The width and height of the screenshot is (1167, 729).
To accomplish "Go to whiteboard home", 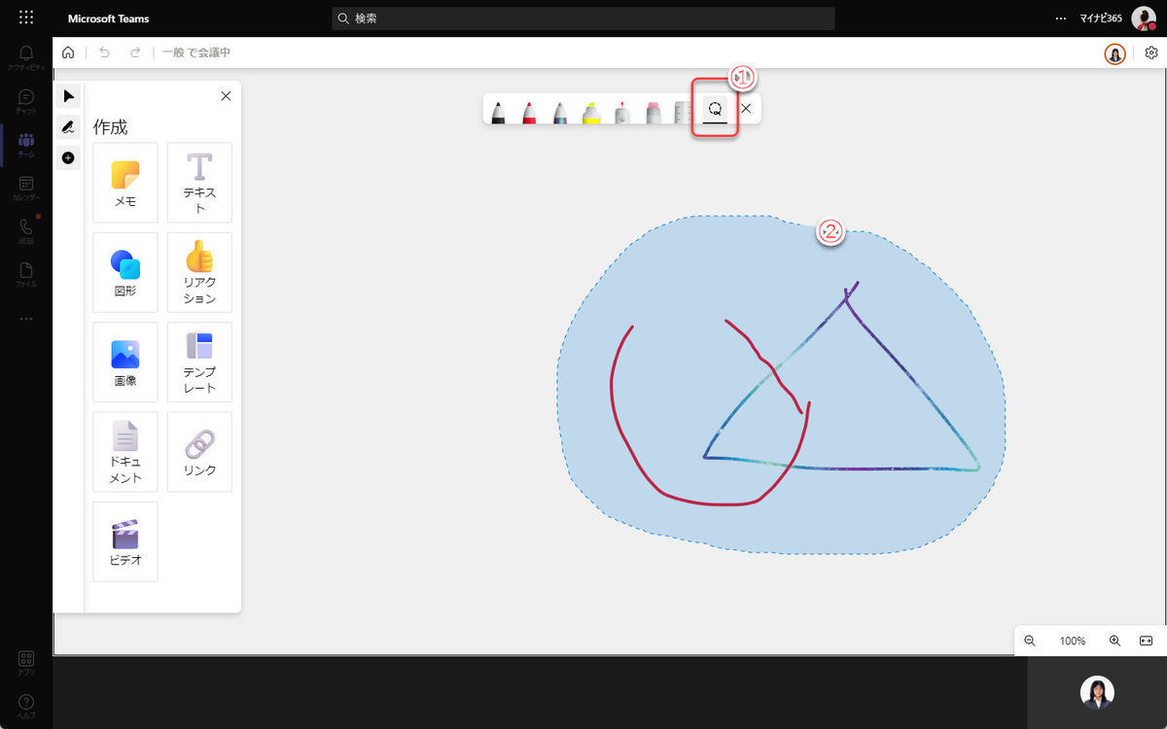I will (x=68, y=52).
